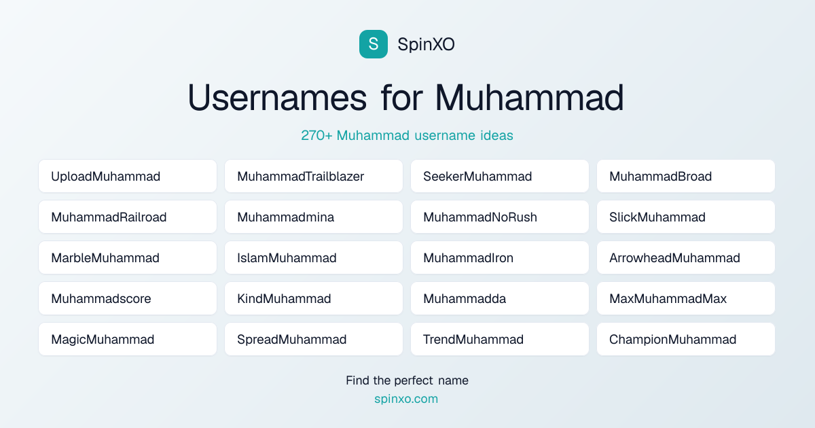Click the Muhammadscore username
The height and width of the screenshot is (428, 815).
pos(128,298)
